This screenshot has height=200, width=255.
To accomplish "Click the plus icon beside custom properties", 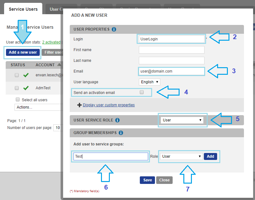I will tap(80, 105).
